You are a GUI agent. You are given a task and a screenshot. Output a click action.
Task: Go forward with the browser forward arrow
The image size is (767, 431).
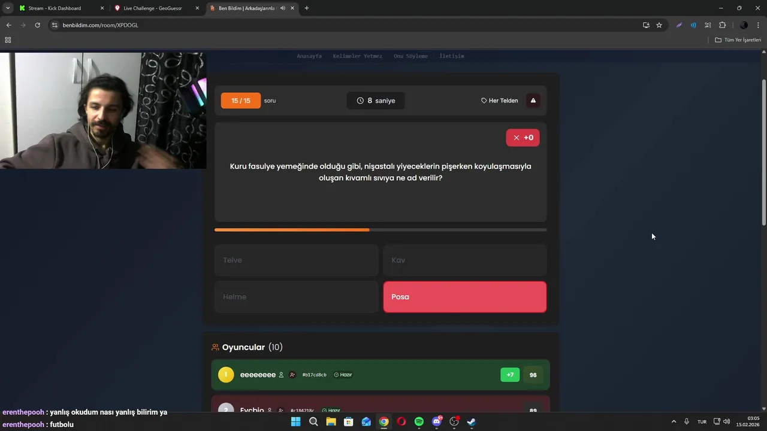coord(23,25)
